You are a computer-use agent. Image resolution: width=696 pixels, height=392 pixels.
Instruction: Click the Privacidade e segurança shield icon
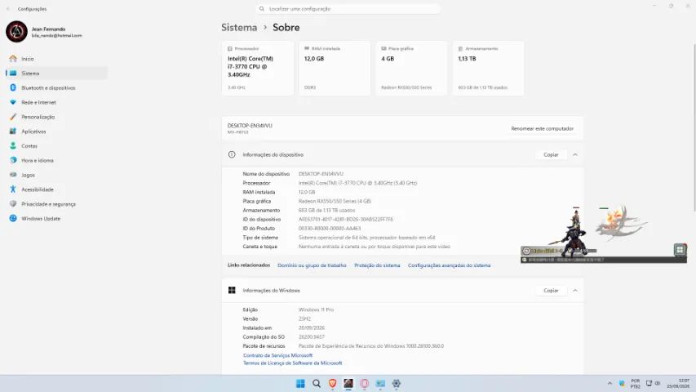pyautogui.click(x=13, y=203)
